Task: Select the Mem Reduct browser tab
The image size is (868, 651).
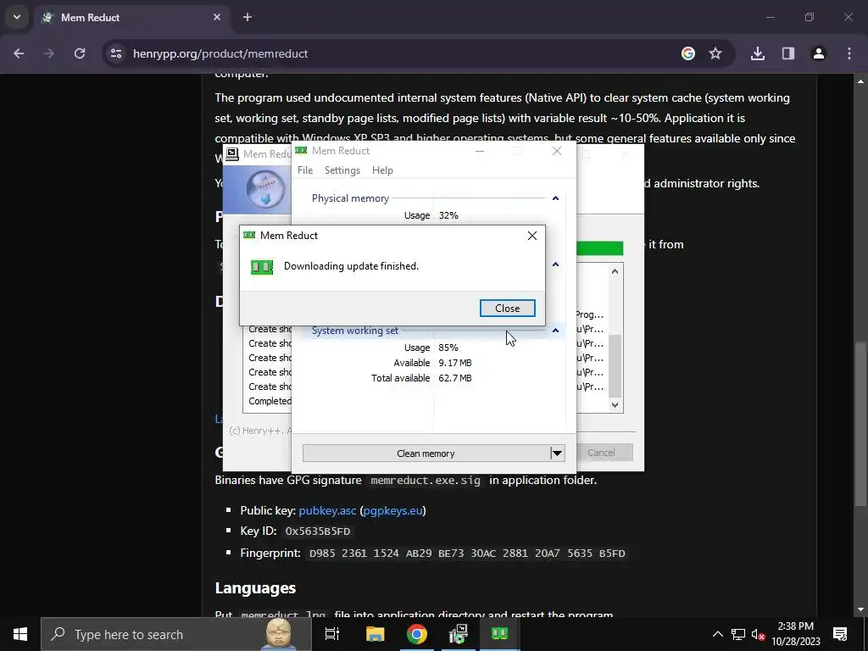Action: (133, 17)
